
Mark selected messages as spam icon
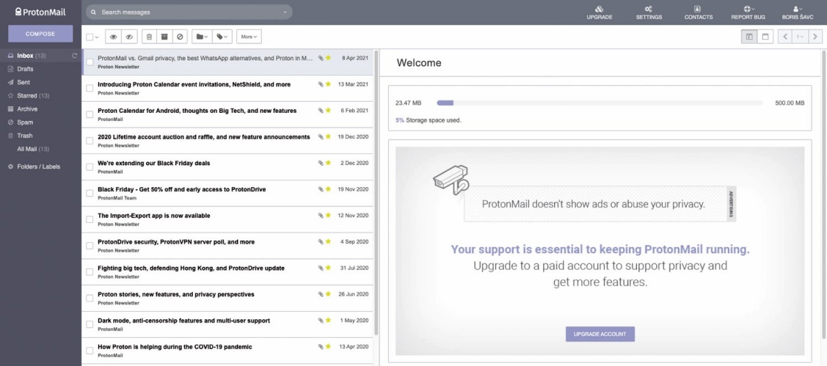click(179, 36)
